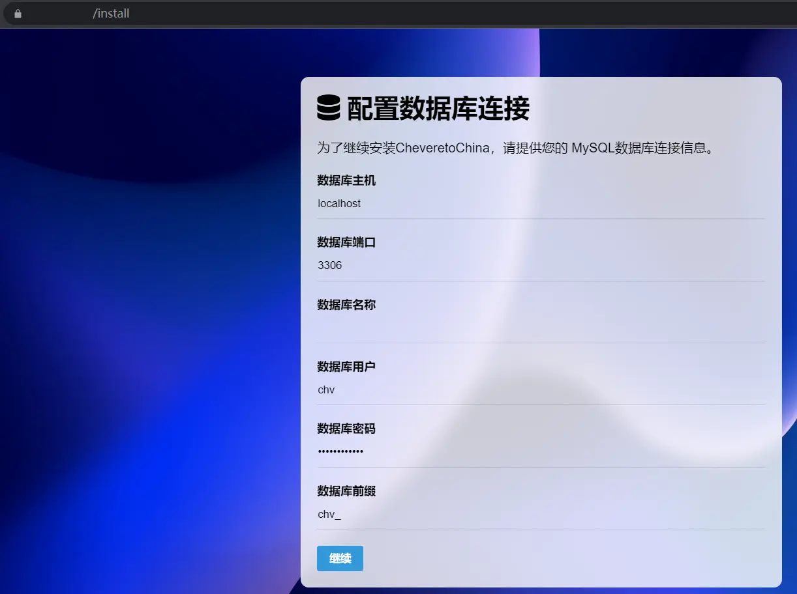Click the description text mentioning CheveretoChina

point(518,148)
